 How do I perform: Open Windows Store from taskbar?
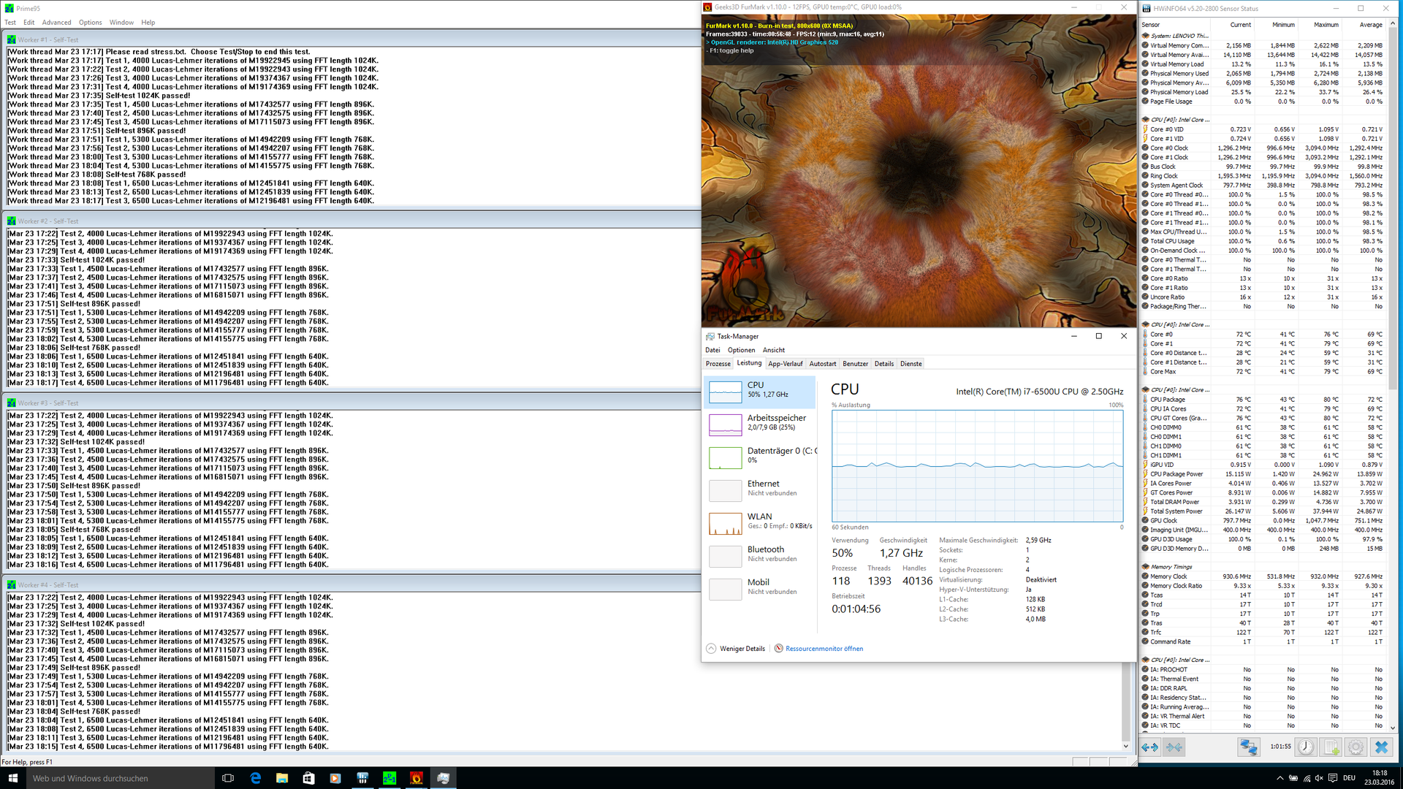point(308,778)
